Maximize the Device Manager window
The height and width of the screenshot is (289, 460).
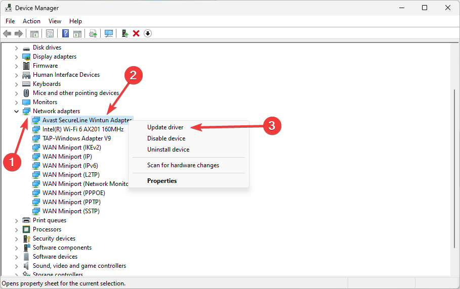[425, 8]
